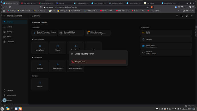The width and height of the screenshot is (197, 111).
Task: Open External Temprature favourite card
Action: pyautogui.click(x=44, y=33)
